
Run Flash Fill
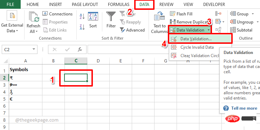(x=181, y=14)
